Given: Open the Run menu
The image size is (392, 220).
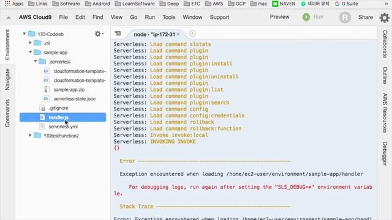Looking at the screenshot, I should (149, 17).
